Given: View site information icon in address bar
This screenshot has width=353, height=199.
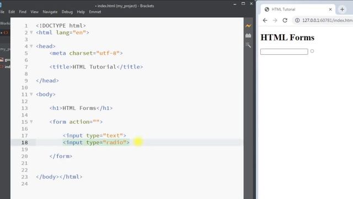Looking at the screenshot, I should [x=297, y=20].
